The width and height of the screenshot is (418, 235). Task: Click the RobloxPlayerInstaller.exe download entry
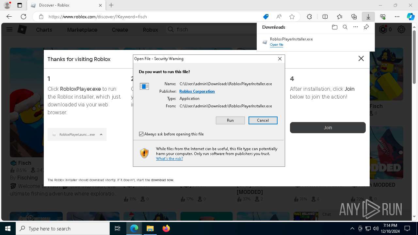point(315,41)
